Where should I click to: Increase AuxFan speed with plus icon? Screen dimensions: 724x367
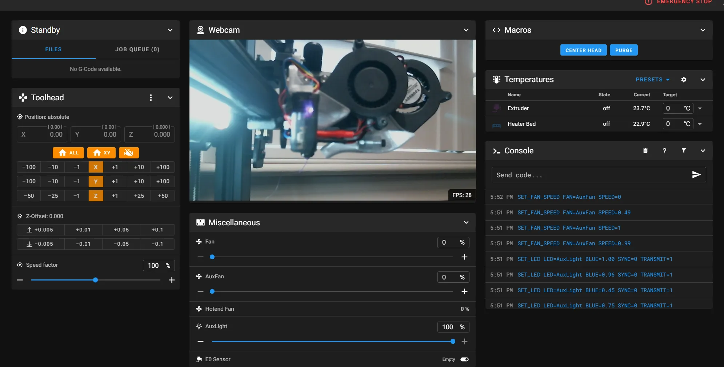464,291
